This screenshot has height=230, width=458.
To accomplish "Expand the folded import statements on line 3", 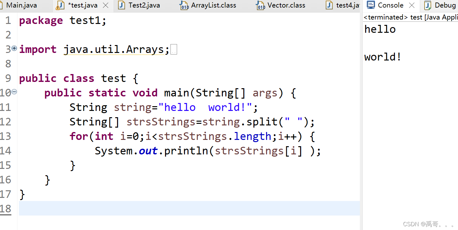I will 14,49.
